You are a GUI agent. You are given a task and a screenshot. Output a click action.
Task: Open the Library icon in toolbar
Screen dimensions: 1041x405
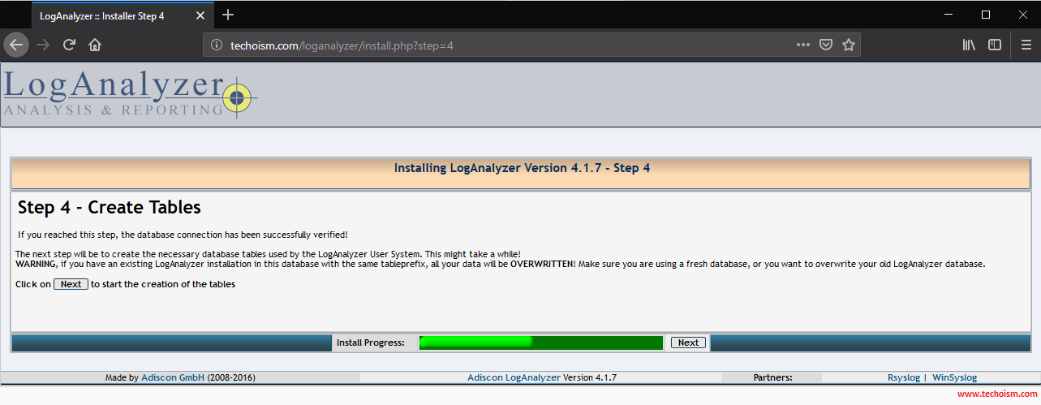(x=969, y=45)
